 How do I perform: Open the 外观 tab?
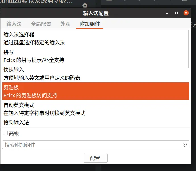(65, 24)
